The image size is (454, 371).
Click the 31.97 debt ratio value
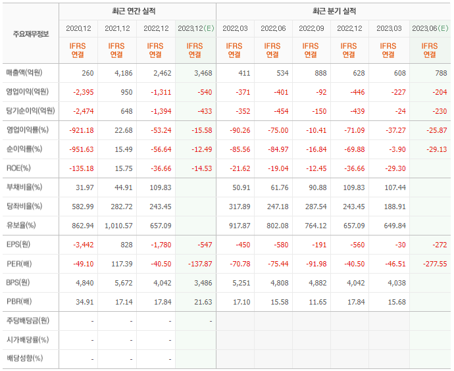(85, 188)
